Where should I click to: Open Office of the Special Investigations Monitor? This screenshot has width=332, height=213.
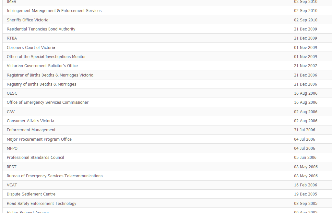coord(46,57)
